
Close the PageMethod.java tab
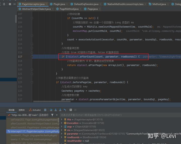[x=80, y=9]
